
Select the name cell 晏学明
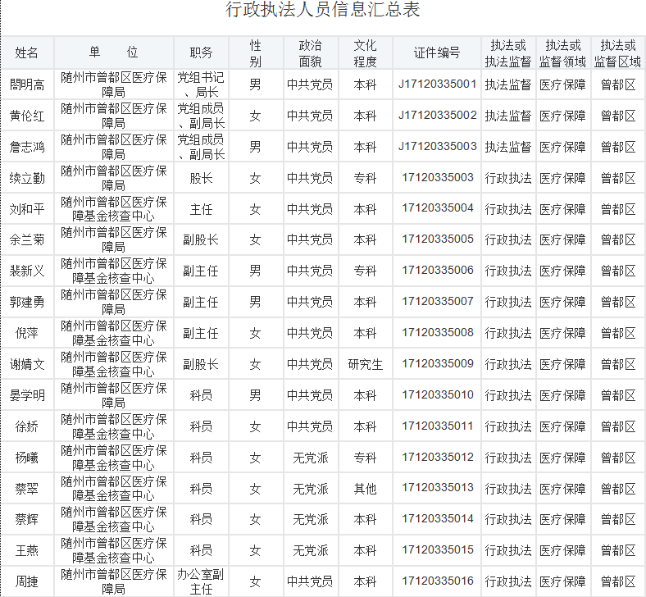(27, 395)
